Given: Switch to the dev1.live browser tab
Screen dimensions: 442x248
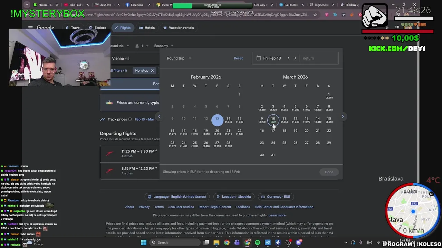Looking at the screenshot, I should [107, 5].
